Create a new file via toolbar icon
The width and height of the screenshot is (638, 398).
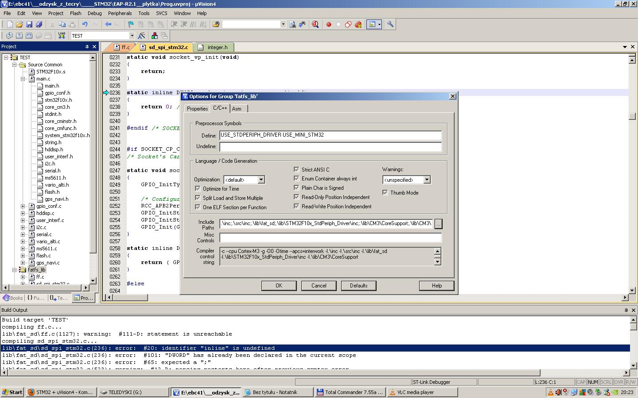pos(9,24)
